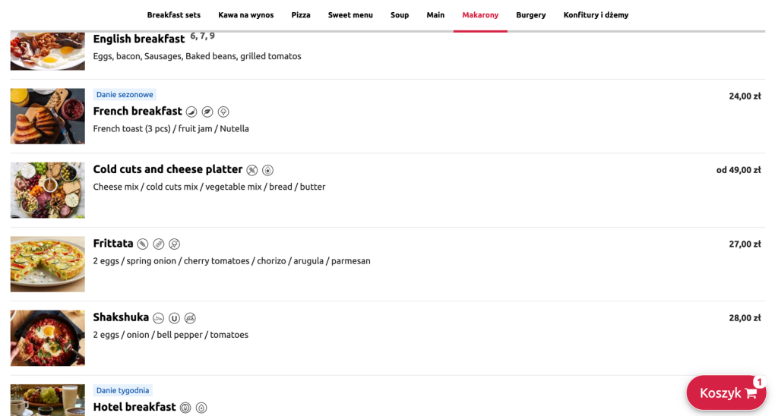Click the first icon beside Hotel breakfast
Image resolution: width=778 pixels, height=416 pixels.
coord(185,408)
